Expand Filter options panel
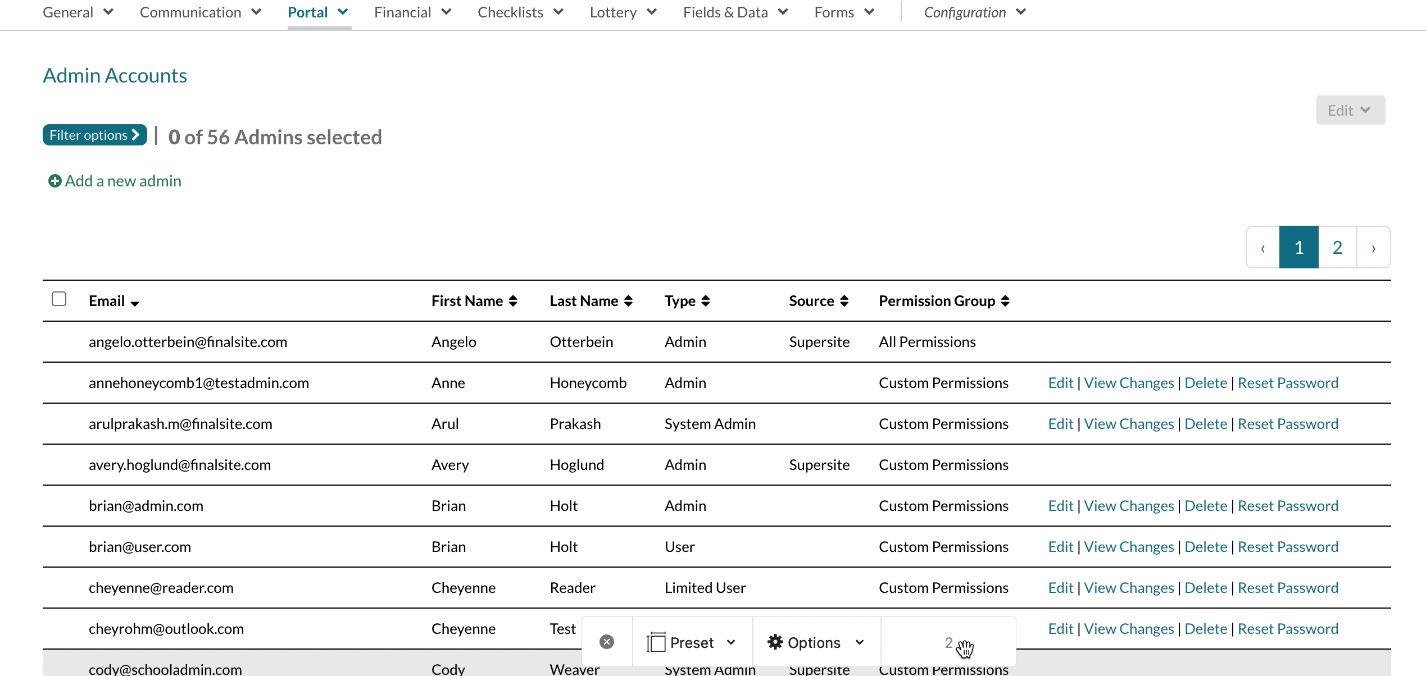1426x676 pixels. tap(94, 135)
